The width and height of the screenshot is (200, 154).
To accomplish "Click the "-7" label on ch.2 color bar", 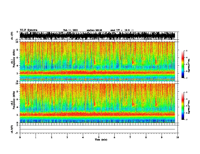I will click(186, 120).
